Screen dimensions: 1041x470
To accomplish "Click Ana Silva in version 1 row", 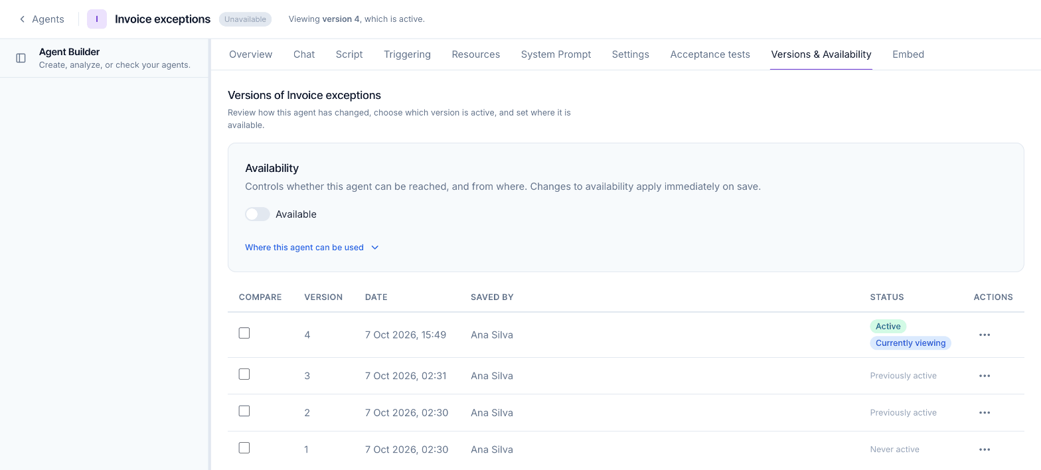I will tap(492, 449).
